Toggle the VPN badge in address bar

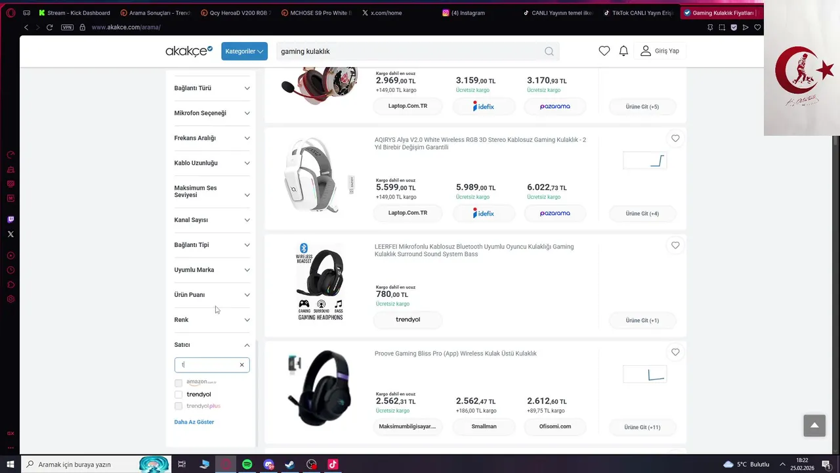pyautogui.click(x=67, y=27)
